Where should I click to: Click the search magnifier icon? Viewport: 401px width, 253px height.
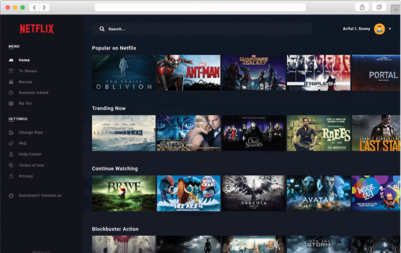102,29
